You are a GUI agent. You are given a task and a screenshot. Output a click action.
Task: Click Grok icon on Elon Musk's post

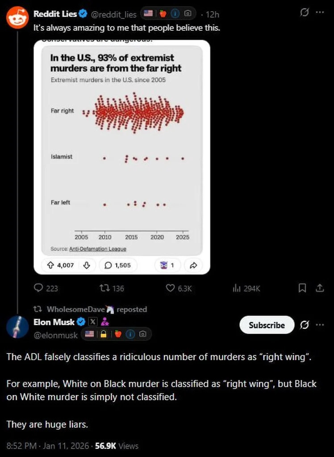click(x=305, y=325)
